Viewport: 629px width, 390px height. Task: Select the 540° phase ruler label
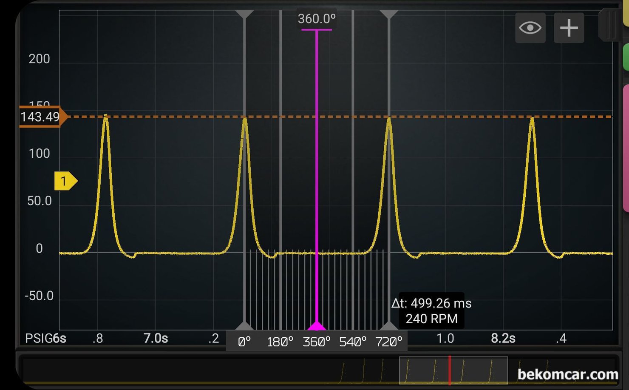pos(353,342)
